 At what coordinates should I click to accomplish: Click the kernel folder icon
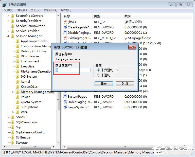pos(17,82)
